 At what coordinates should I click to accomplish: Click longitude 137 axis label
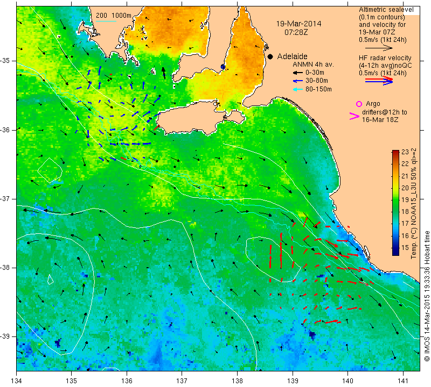click(x=182, y=381)
